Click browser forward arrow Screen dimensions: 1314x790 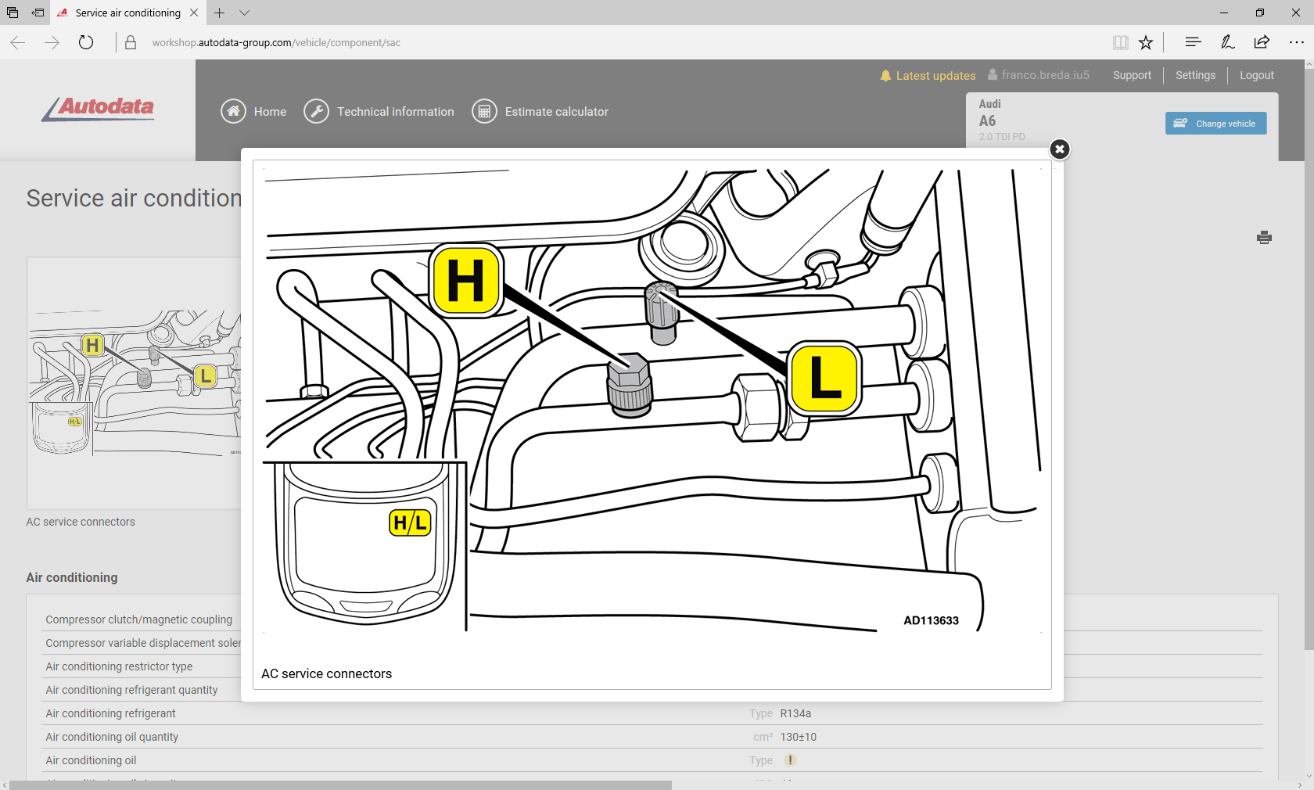[52, 42]
